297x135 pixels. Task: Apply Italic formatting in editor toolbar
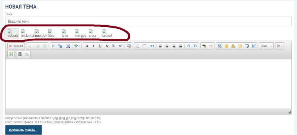[x=93, y=46]
